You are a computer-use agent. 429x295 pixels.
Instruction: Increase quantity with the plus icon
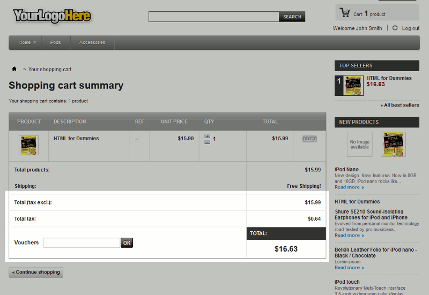pos(207,137)
